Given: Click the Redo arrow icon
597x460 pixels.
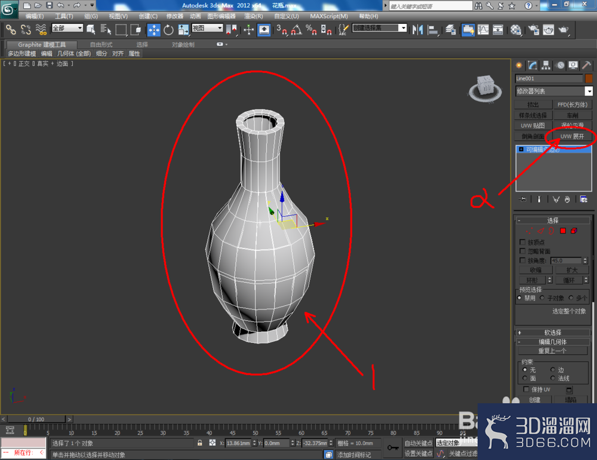Looking at the screenshot, I should pos(77,5).
